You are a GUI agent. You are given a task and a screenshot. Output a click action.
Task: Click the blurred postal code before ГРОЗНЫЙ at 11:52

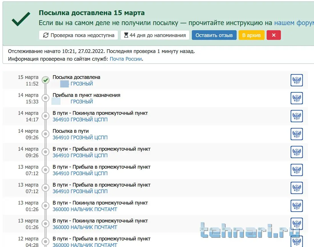[64, 84]
